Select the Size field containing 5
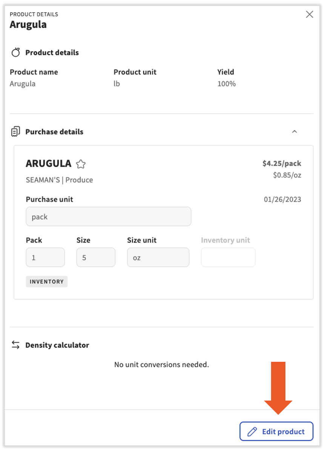The width and height of the screenshot is (325, 451). coord(96,257)
